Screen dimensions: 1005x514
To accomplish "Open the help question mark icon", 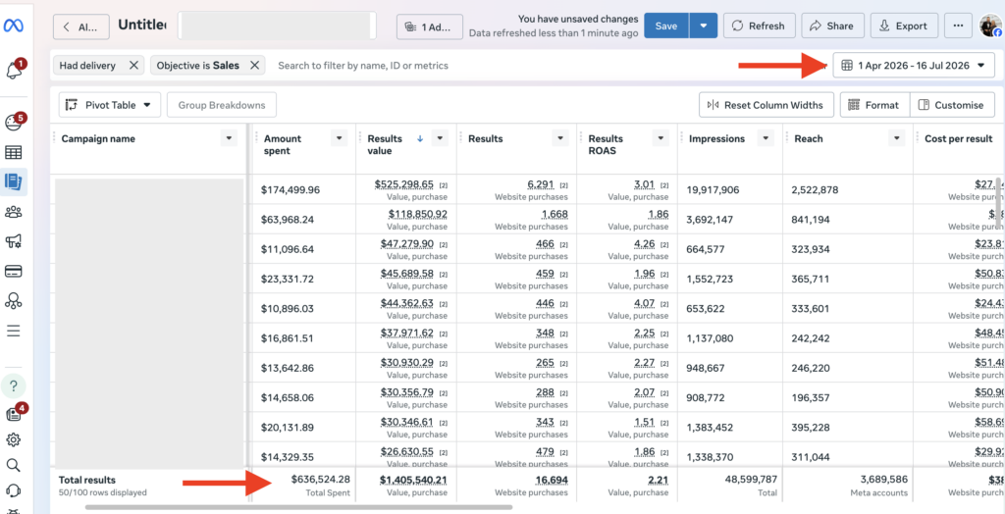I will click(14, 385).
